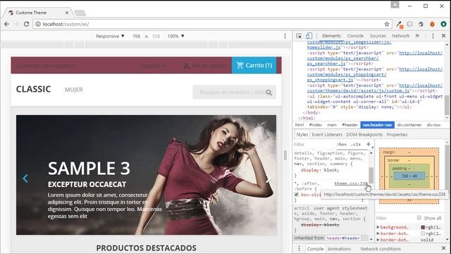The height and width of the screenshot is (254, 451).
Task: Expand the border-bot computed property showing solid
Action: [378, 240]
